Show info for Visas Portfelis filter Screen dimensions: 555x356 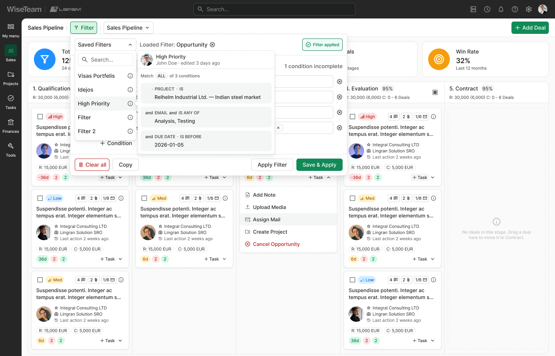point(130,76)
